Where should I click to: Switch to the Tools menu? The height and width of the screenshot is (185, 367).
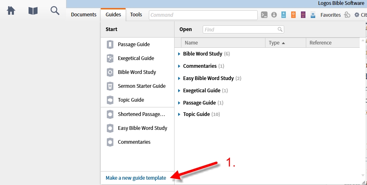pyautogui.click(x=136, y=15)
